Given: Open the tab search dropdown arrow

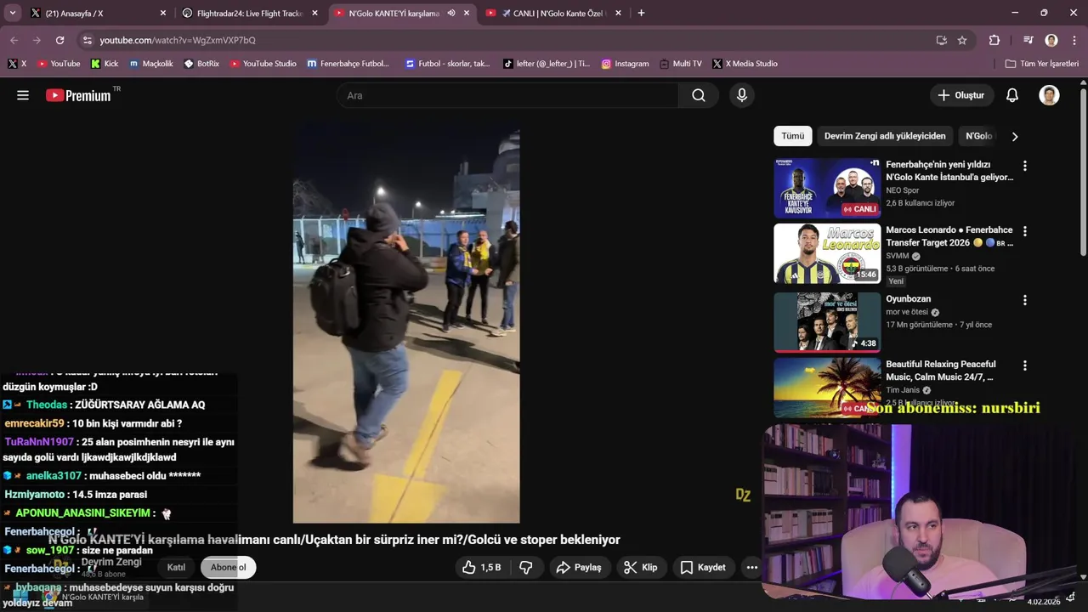Looking at the screenshot, I should [12, 13].
